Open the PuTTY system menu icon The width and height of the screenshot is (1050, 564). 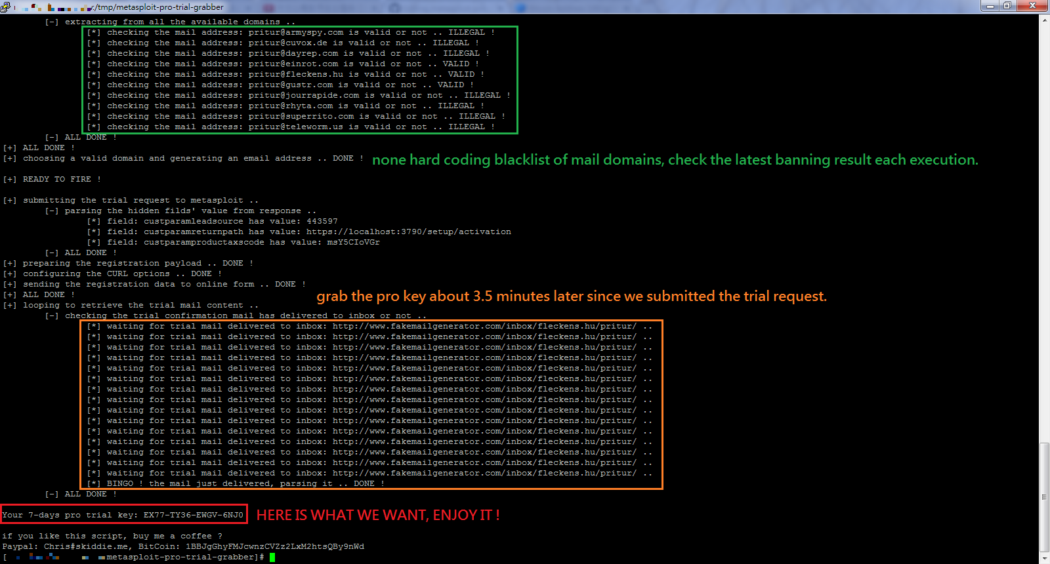tap(5, 7)
